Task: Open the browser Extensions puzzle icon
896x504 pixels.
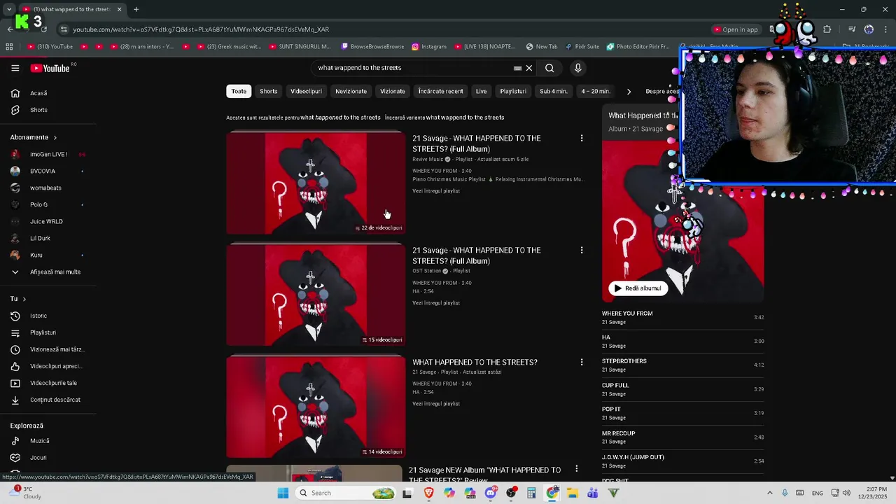Action: click(827, 29)
